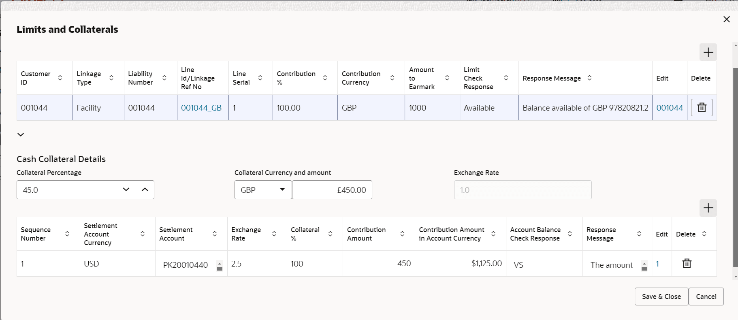Open the 001044_GB line ID link

[201, 108]
